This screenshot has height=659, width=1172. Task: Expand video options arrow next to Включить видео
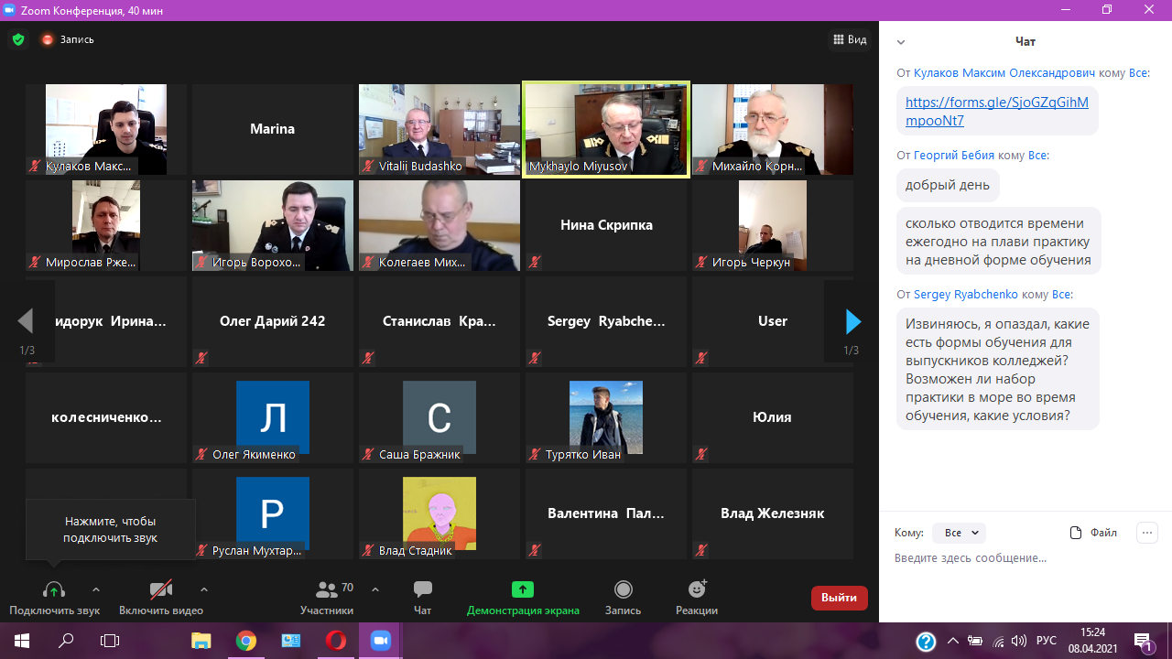(x=203, y=589)
